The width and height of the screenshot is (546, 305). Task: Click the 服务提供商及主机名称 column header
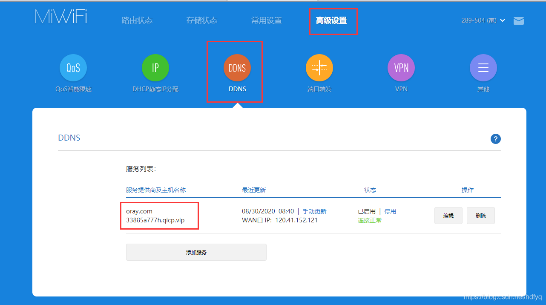point(156,190)
